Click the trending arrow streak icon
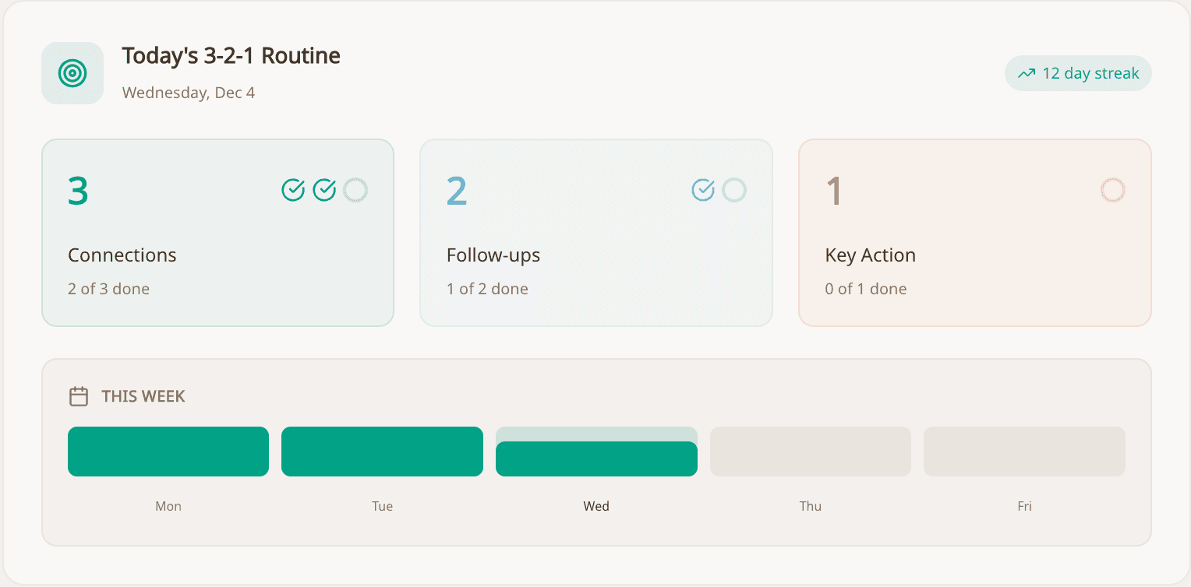The image size is (1191, 587). point(1027,73)
